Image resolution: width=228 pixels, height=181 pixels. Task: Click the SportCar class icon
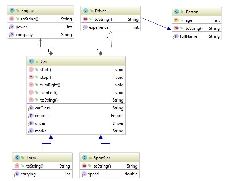coord(85,158)
